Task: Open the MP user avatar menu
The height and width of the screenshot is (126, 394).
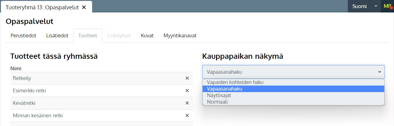Action: [387, 6]
